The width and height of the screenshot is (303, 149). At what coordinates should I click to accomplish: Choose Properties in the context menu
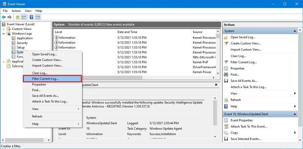click(x=53, y=84)
